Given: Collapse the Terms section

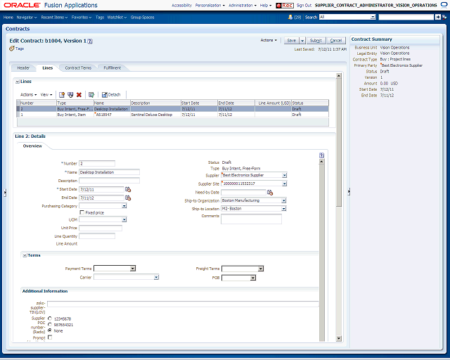Looking at the screenshot, I should 25,255.
